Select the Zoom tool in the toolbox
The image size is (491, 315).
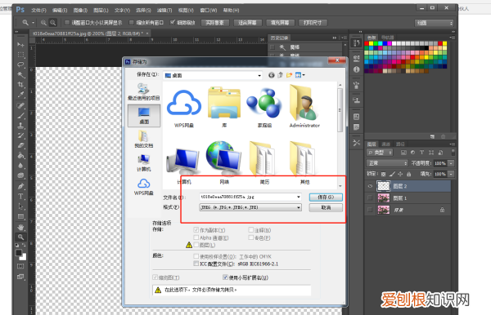pyautogui.click(x=20, y=237)
